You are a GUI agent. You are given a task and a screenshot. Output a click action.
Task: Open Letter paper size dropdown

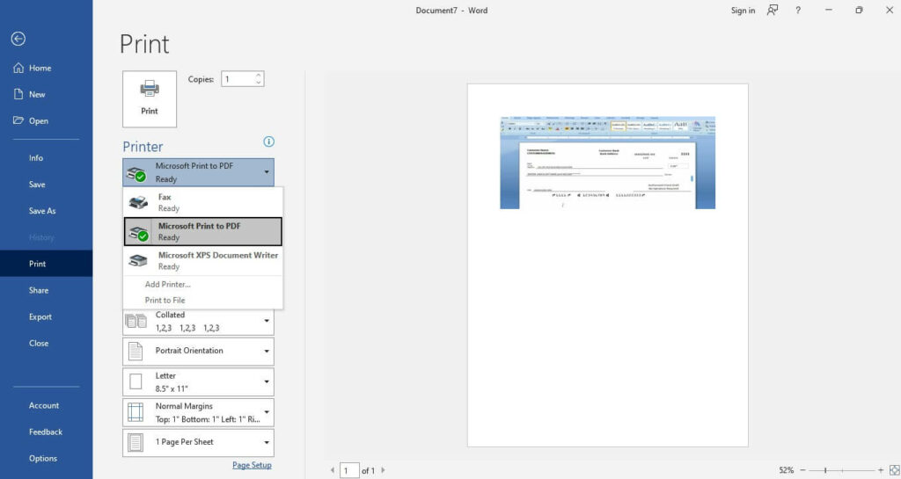[x=198, y=382]
